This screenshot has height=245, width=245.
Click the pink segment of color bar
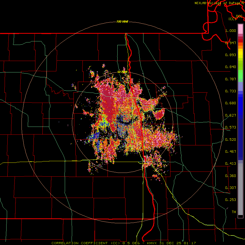pos(240,29)
